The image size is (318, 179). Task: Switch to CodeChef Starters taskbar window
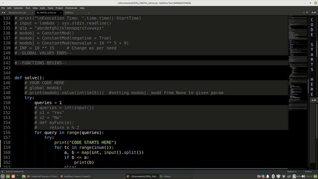click(x=43, y=177)
